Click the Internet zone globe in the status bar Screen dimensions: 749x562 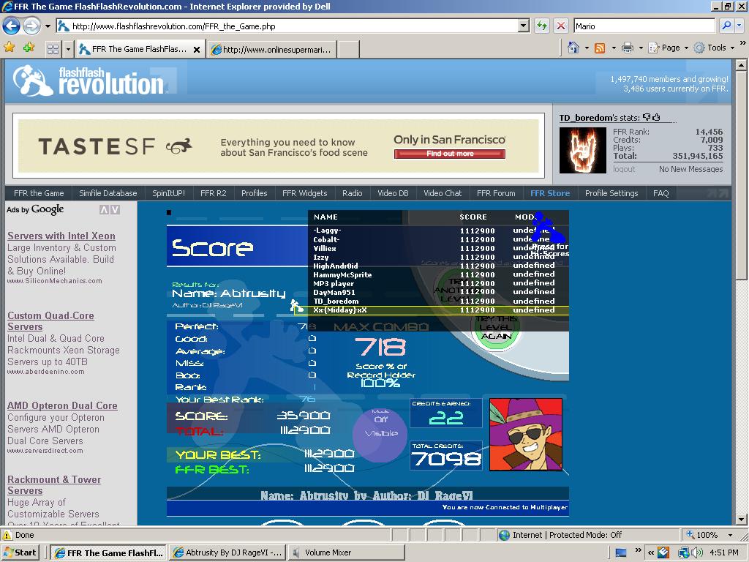[504, 535]
